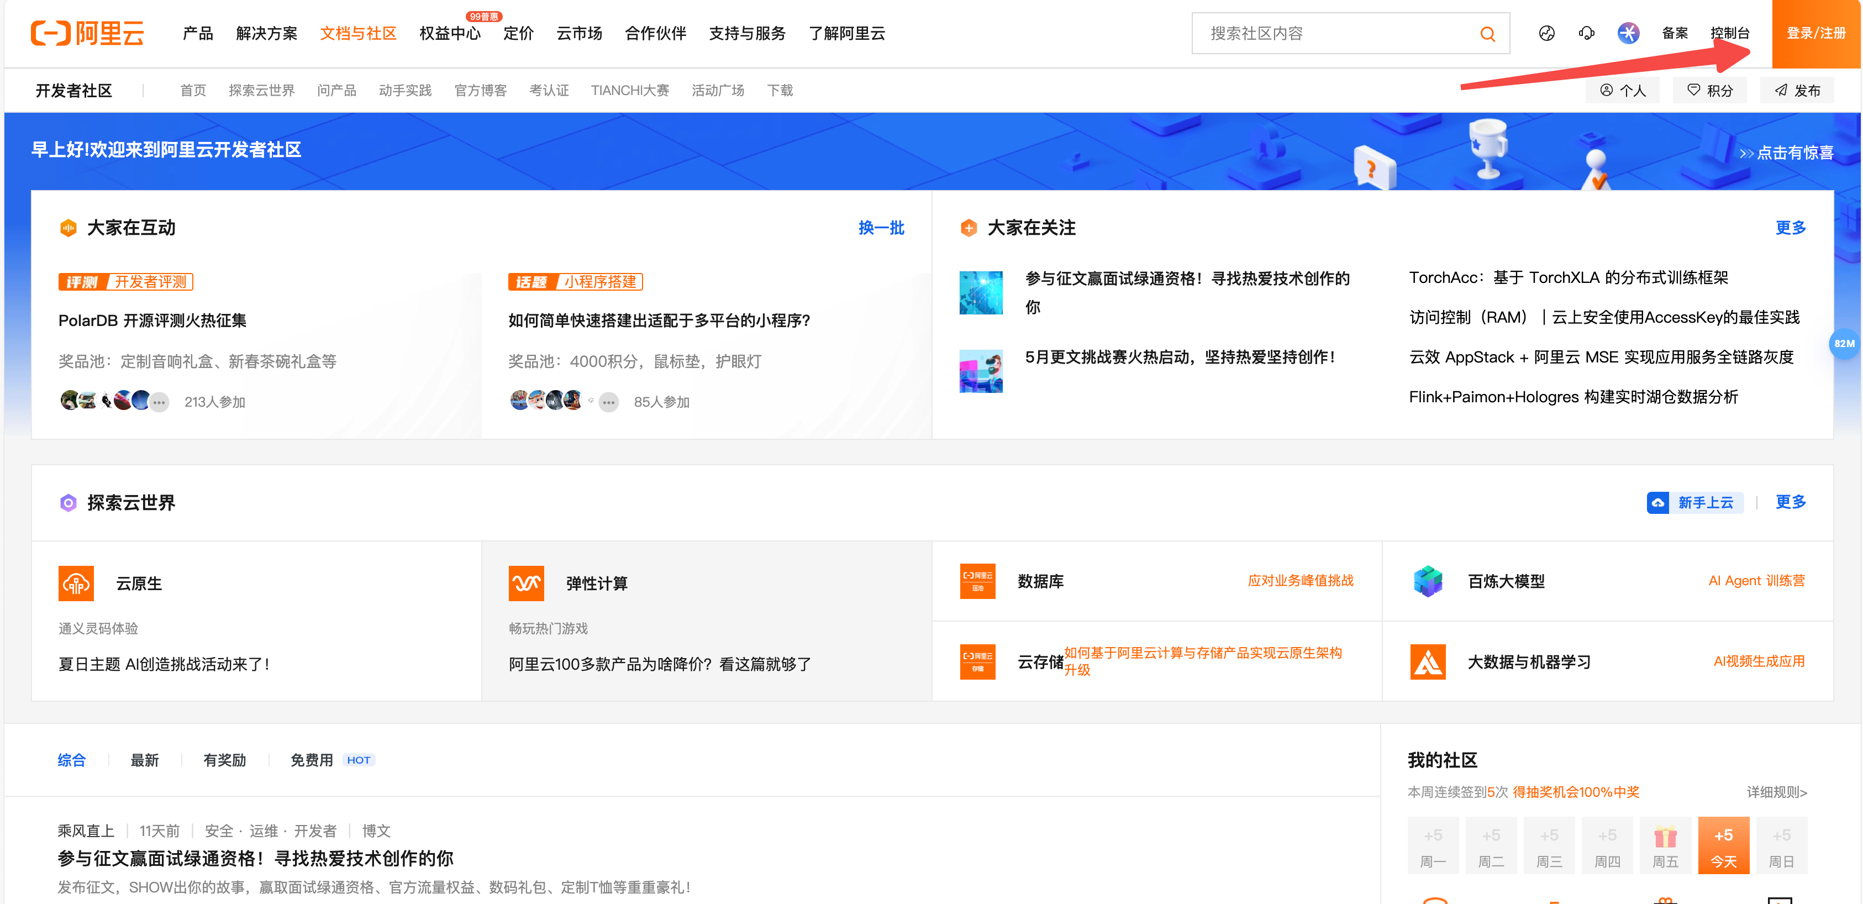Click the 发布 publish button
Screen dimensions: 1863x904
(1797, 91)
